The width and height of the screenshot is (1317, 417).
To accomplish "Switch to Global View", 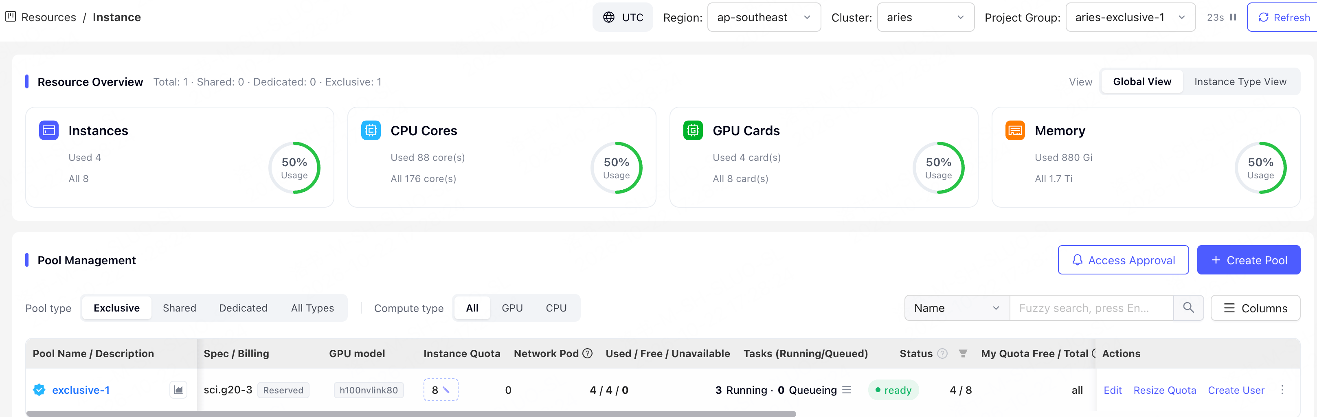I will 1141,82.
